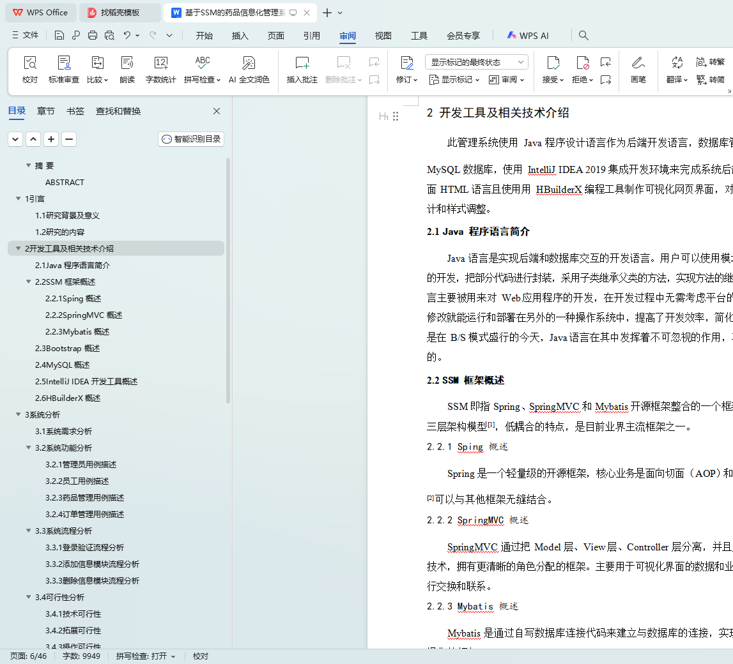Image resolution: width=733 pixels, height=664 pixels.
Task: Open the 审阅 pane dropdown in ribbon
Action: coord(506,80)
